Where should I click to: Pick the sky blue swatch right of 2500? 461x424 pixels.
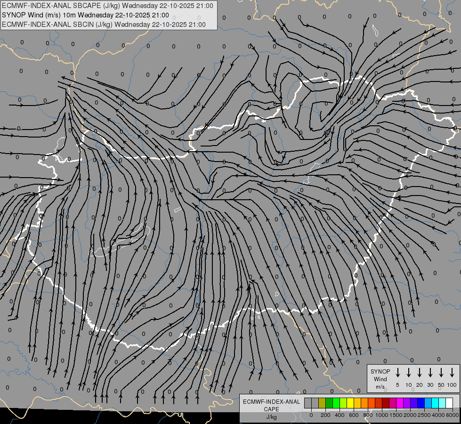pos(428,403)
